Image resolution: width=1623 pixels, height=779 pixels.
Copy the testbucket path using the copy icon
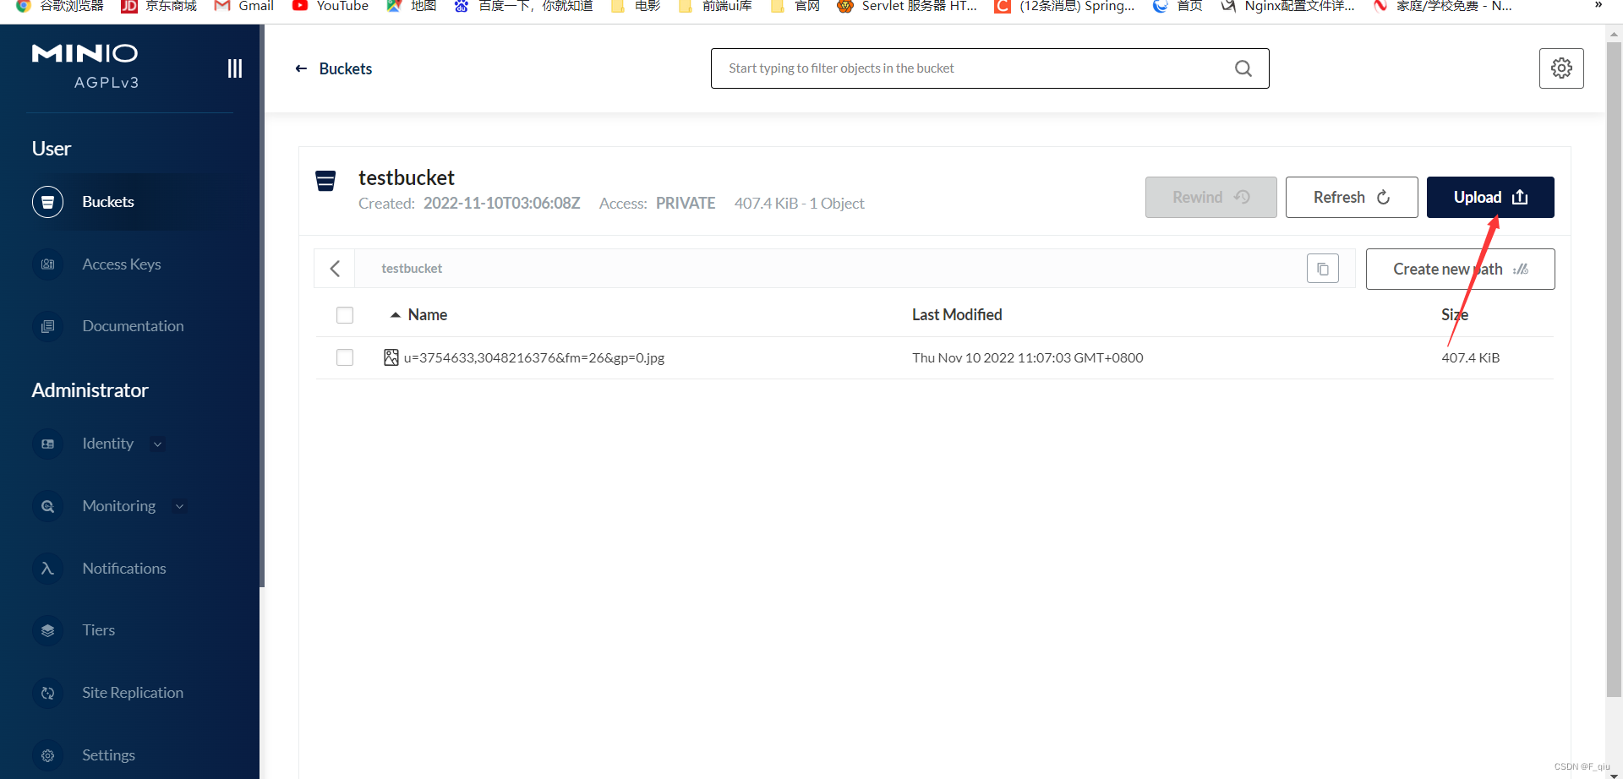click(1323, 268)
